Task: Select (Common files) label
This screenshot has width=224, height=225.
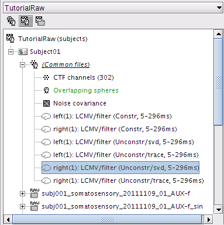Action: point(66,64)
